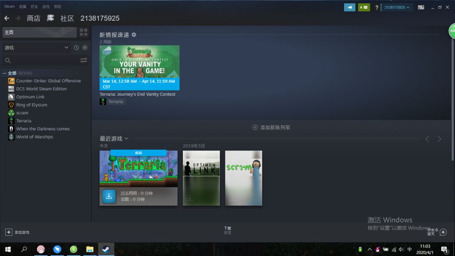Viewport: 455px width, 256px height.
Task: Show ready-to-play games filter icon
Action: (85, 48)
